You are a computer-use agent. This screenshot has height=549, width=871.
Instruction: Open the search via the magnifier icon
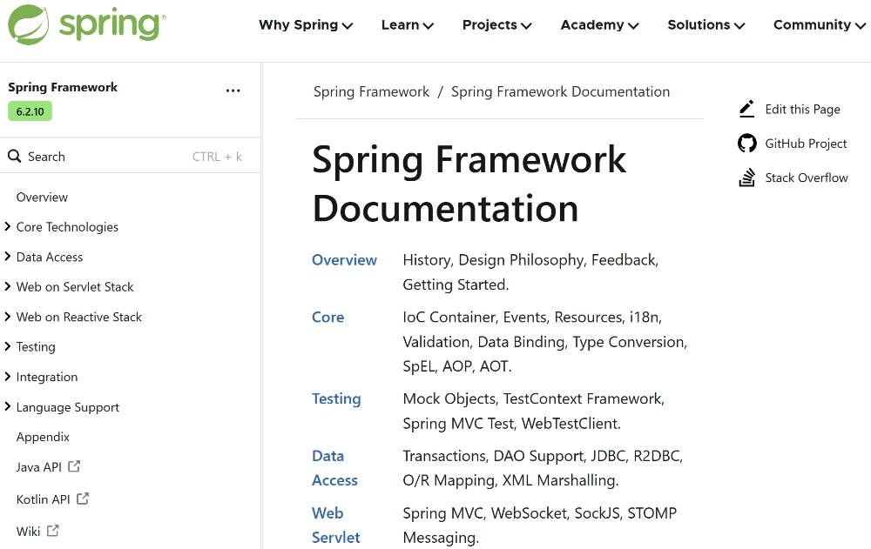(14, 156)
